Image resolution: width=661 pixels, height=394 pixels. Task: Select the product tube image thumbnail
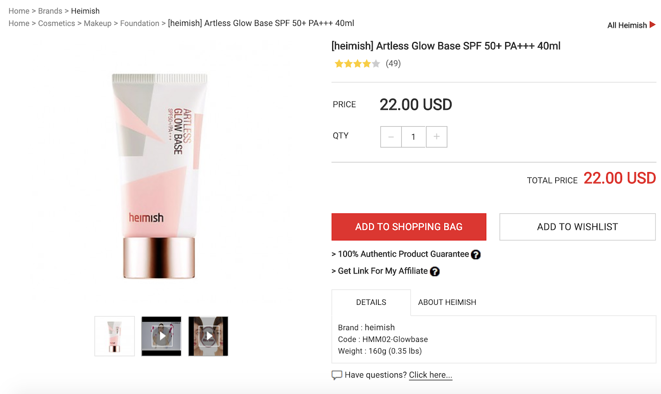click(x=114, y=336)
